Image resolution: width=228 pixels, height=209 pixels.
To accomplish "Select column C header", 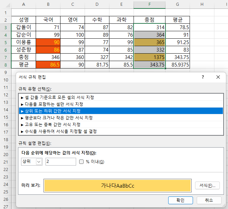I will [73, 4].
